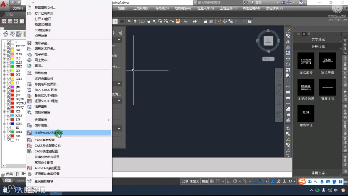Click the open folder icon in toolbar

point(129,21)
